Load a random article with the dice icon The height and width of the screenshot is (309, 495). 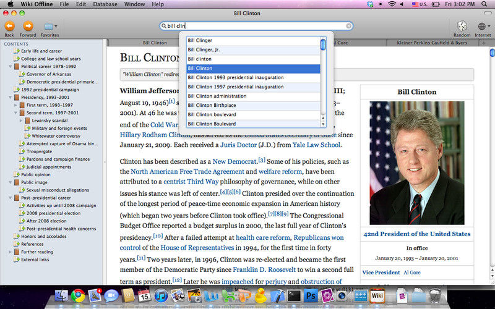tap(462, 26)
